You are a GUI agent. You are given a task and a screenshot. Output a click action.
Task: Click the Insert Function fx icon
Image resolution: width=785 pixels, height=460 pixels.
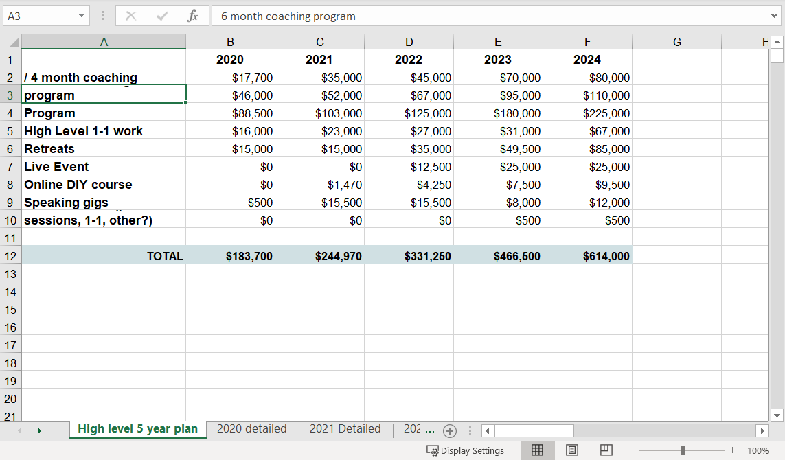tap(193, 16)
